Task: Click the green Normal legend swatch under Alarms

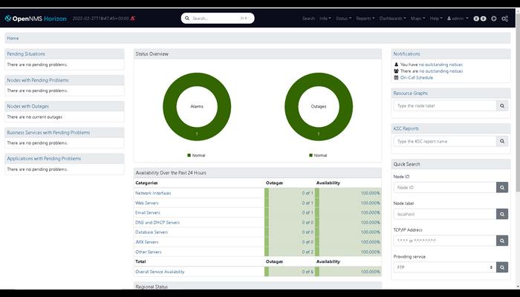Action: pos(188,155)
